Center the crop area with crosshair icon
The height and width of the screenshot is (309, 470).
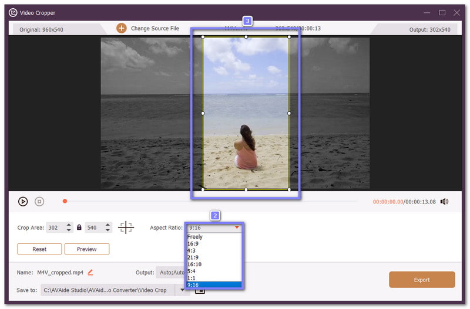[126, 227]
